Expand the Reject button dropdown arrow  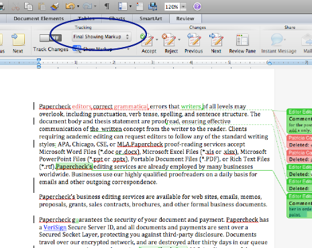point(179,40)
